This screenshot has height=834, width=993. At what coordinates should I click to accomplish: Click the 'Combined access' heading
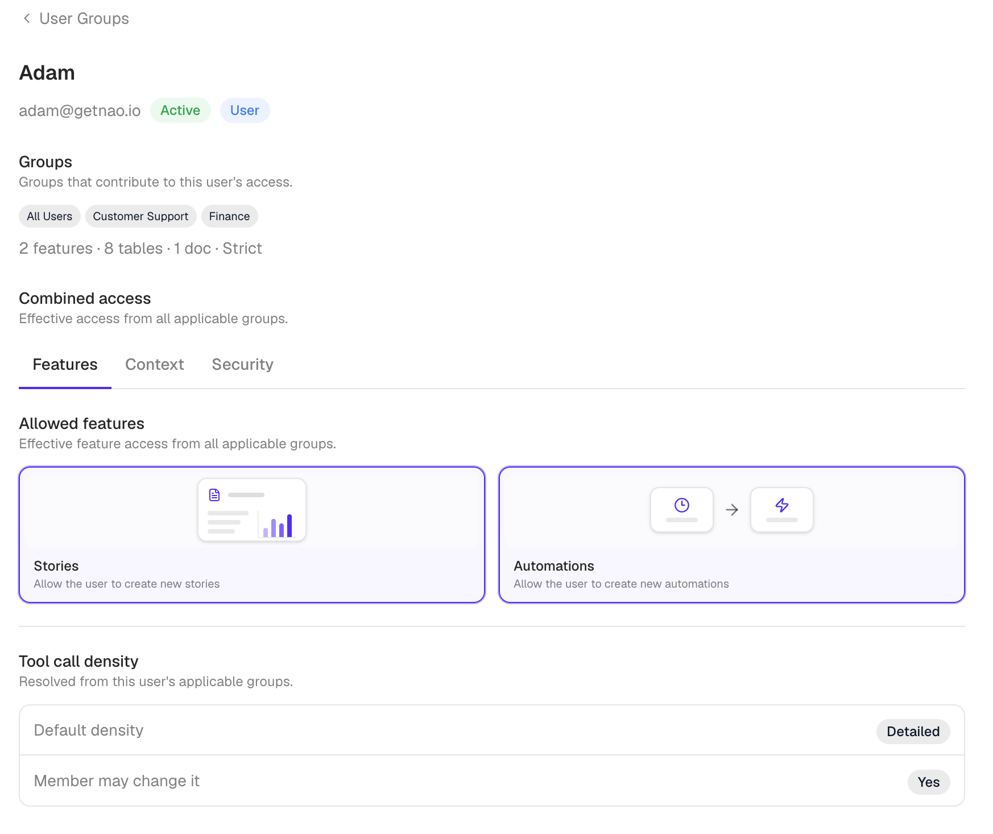tap(85, 299)
